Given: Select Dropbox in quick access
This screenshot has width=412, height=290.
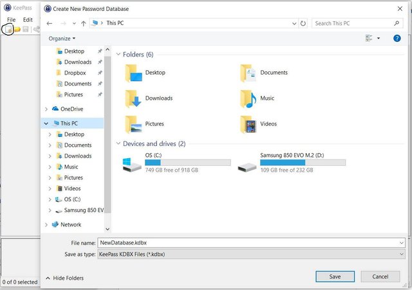Looking at the screenshot, I should [x=75, y=73].
